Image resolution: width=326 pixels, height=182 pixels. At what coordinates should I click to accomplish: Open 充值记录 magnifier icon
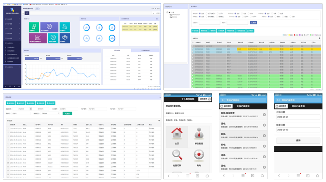point(176,156)
